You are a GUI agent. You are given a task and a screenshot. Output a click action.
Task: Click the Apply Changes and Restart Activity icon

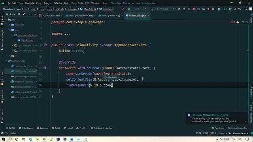(x=184, y=9)
